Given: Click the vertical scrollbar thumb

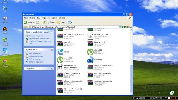Looking at the screenshot, I should click(x=132, y=79).
